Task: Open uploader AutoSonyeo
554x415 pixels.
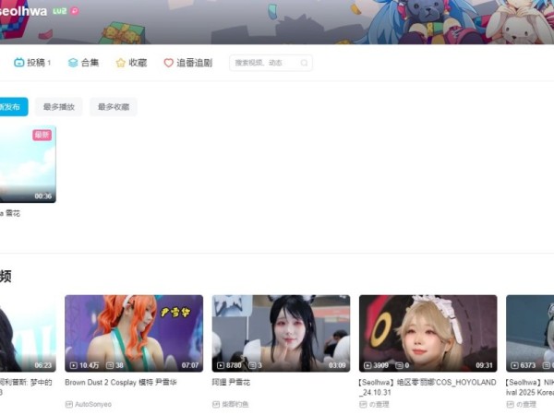Action: point(93,404)
